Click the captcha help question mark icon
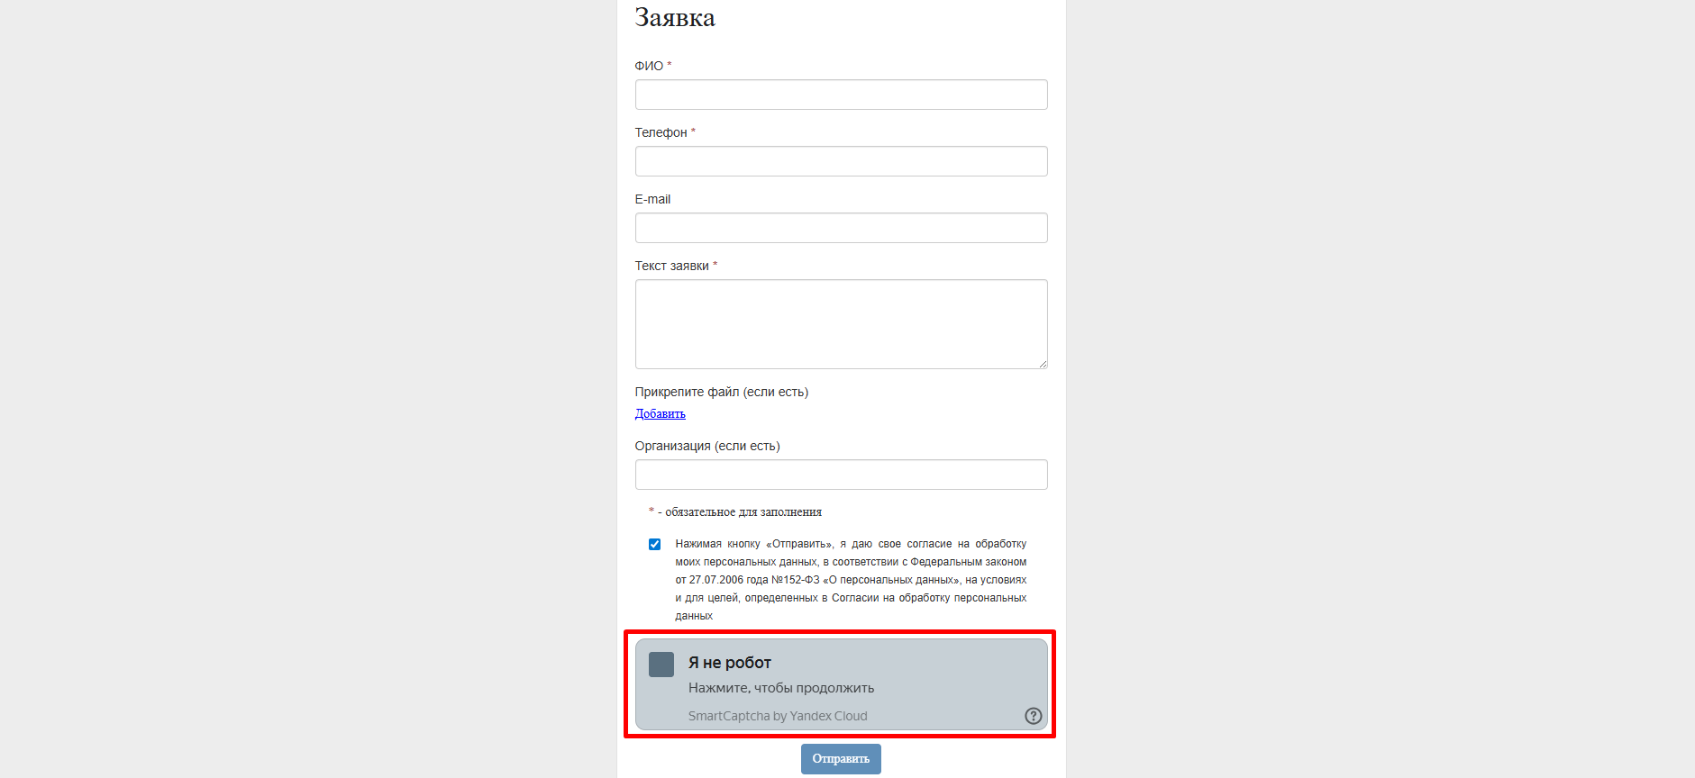1695x778 pixels. tap(1033, 716)
